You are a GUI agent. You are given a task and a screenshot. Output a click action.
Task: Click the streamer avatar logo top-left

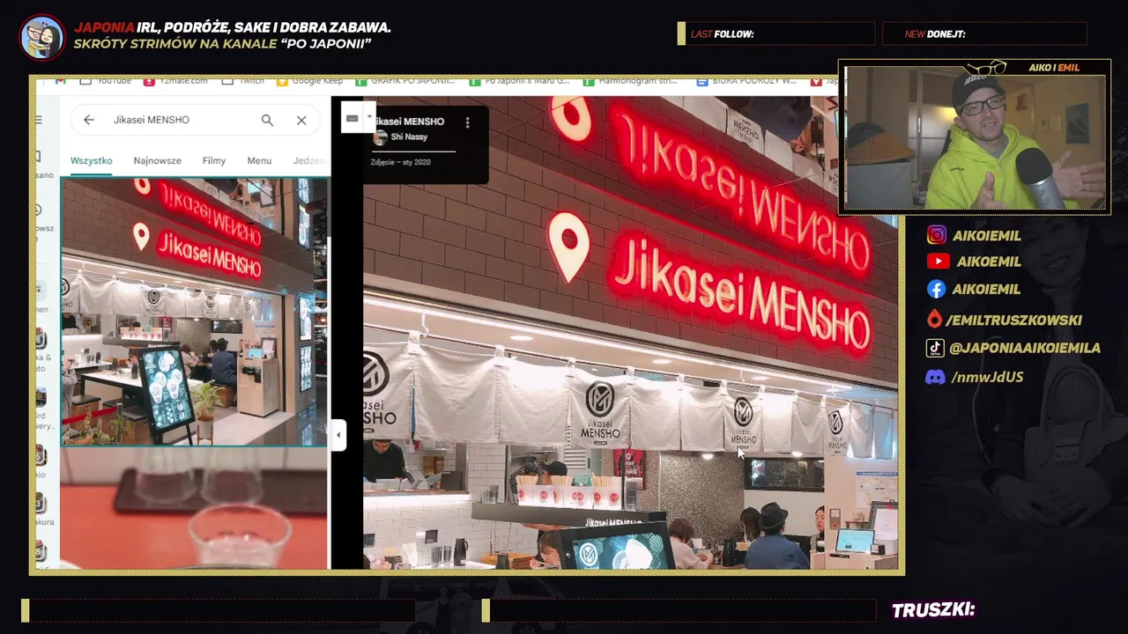point(42,37)
